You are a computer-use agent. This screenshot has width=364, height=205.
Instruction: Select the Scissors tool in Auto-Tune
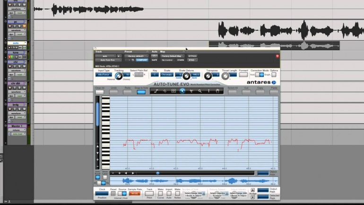[191, 91]
